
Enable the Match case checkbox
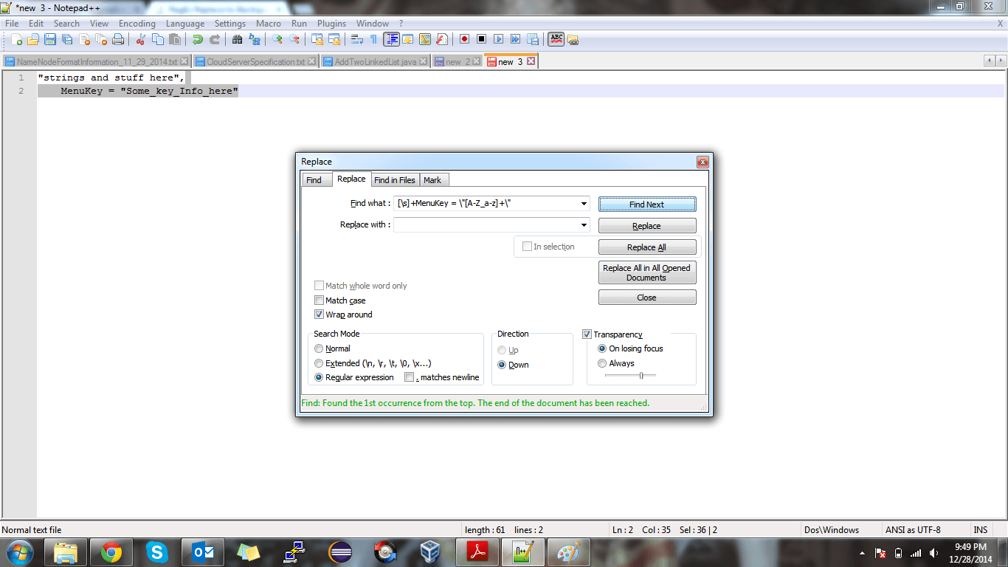point(320,300)
